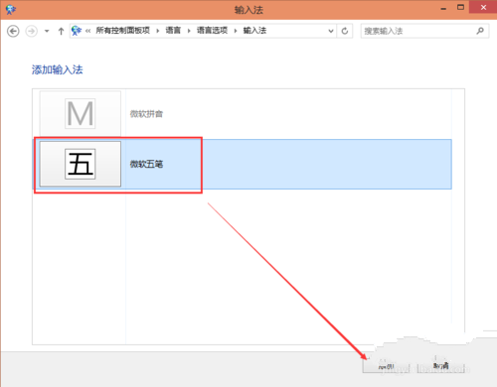Click the 五 icon thumbnail
Viewport: 497px width, 387px height.
pos(81,164)
